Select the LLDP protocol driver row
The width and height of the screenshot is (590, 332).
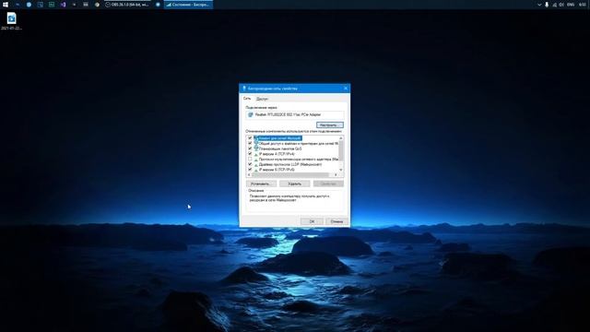coord(290,164)
